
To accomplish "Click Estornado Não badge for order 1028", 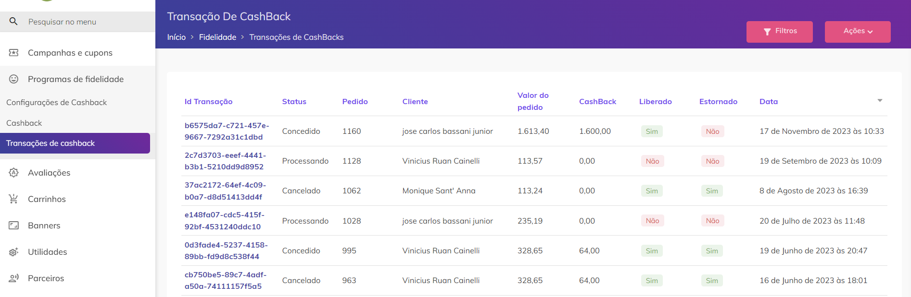I will (x=712, y=221).
